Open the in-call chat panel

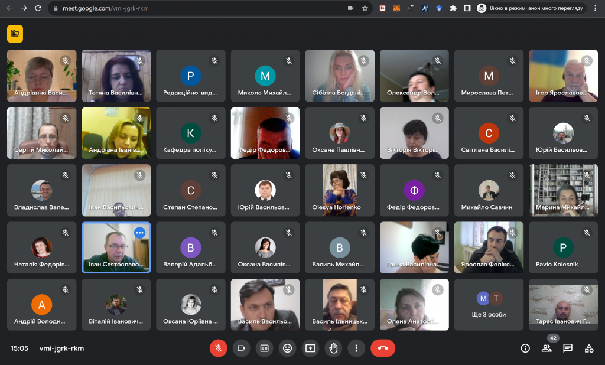click(568, 348)
